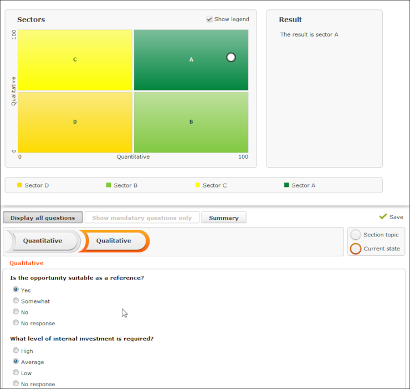Click the 'Sector B' legend label

[x=126, y=185]
